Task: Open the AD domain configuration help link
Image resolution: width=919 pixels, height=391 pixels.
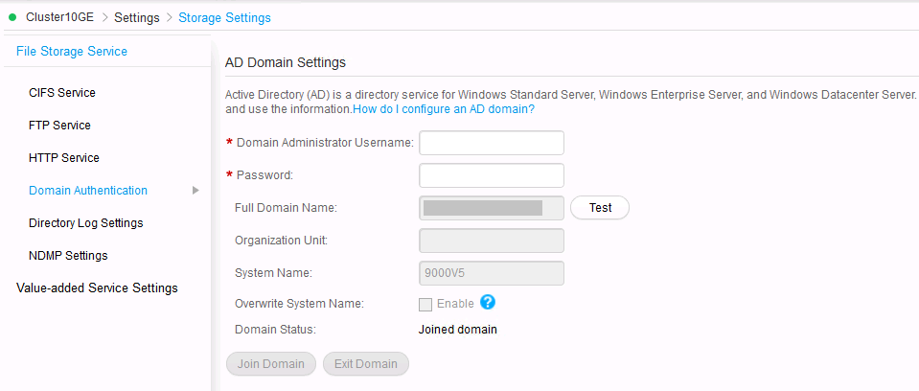Action: tap(444, 109)
